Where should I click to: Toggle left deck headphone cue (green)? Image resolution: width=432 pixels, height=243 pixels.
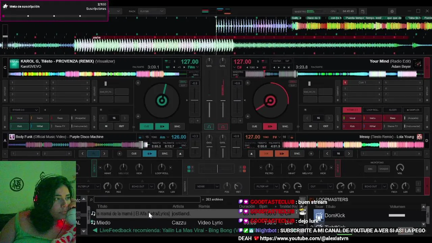click(209, 127)
